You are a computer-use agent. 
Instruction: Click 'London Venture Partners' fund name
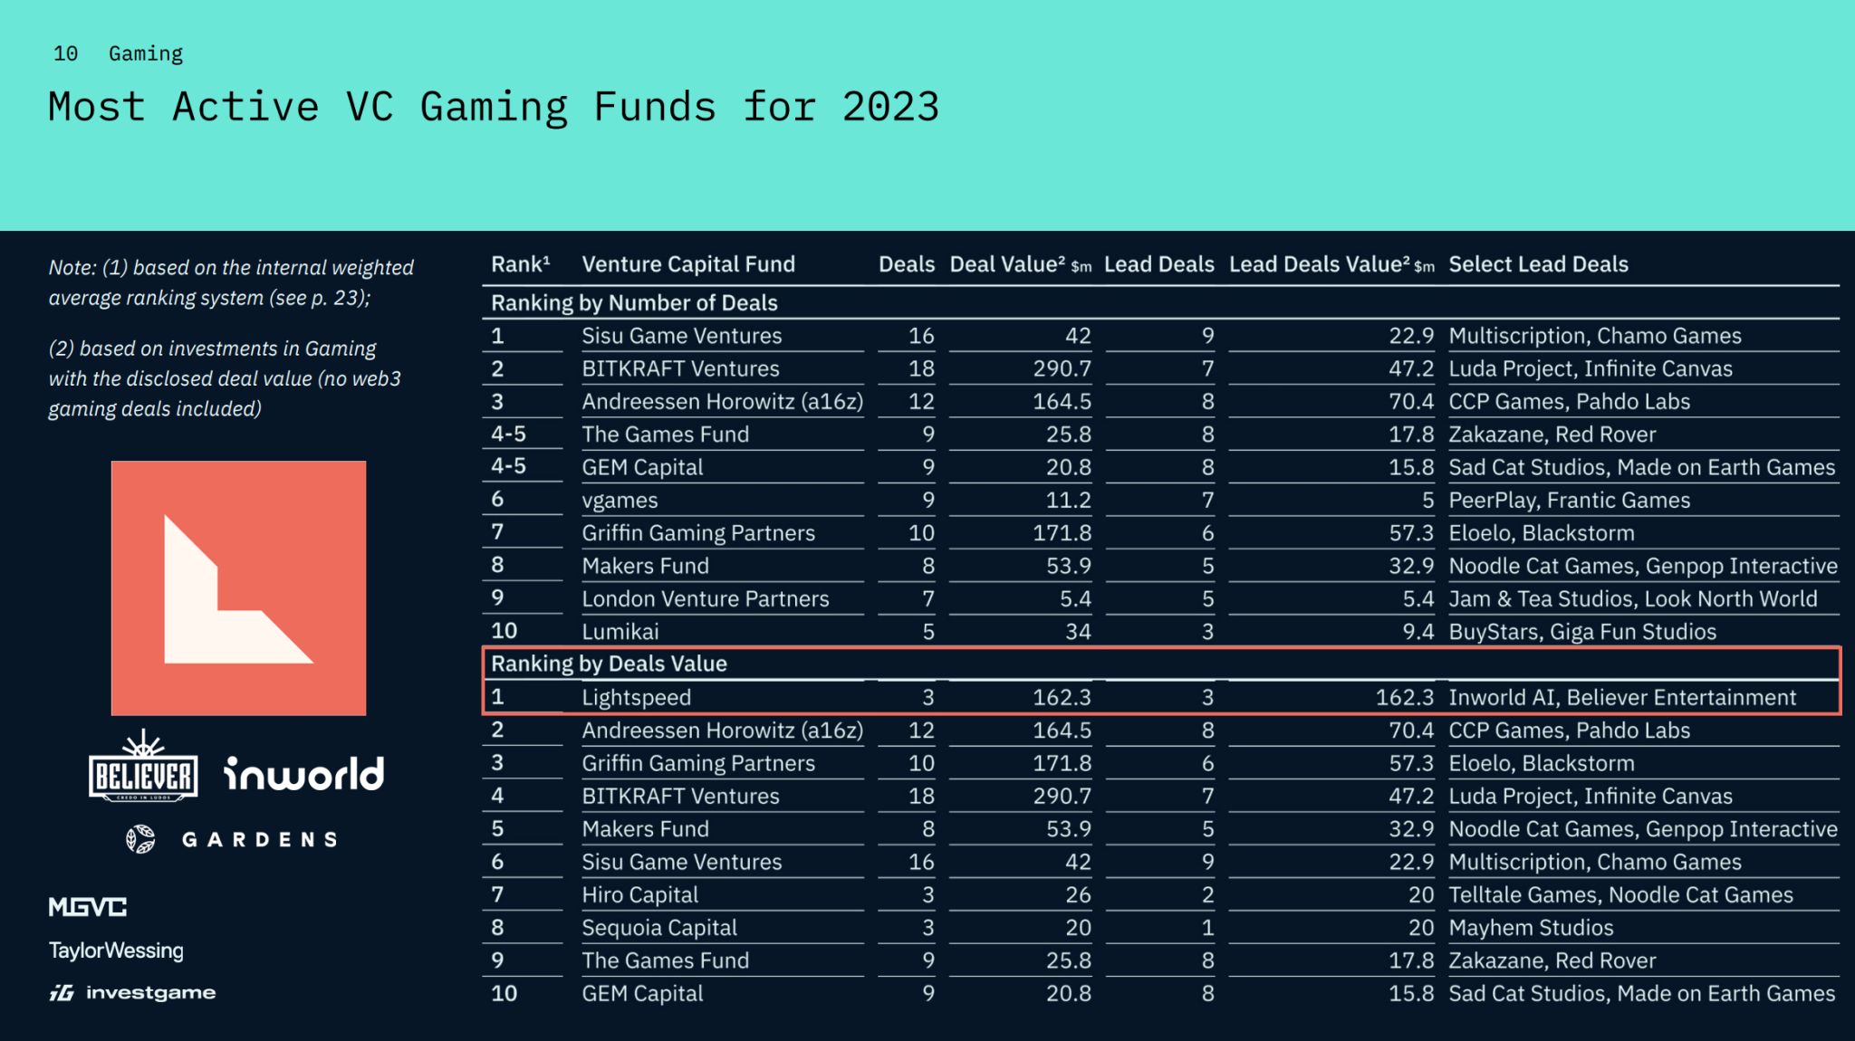point(705,599)
